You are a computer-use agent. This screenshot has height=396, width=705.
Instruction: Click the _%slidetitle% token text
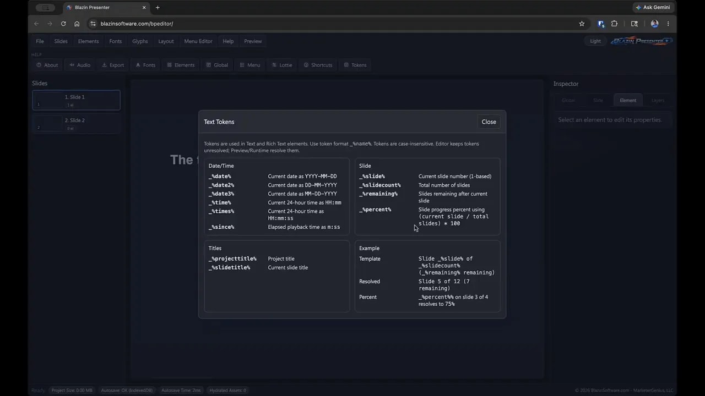click(229, 268)
